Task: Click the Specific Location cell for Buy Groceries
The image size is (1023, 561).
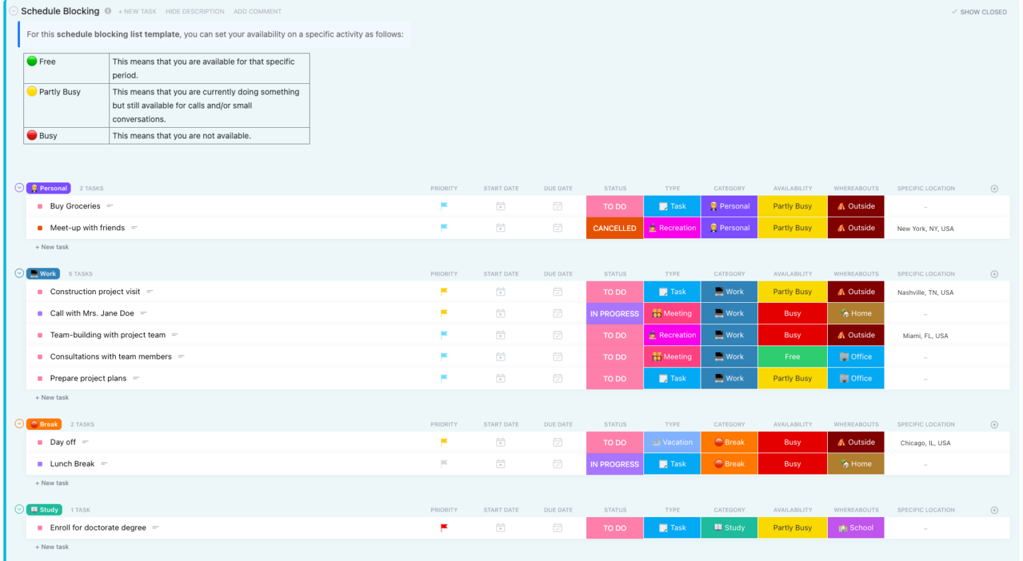Action: click(x=926, y=206)
